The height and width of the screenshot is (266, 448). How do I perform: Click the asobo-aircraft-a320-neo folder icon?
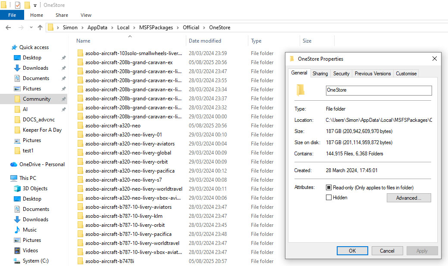coord(80,126)
